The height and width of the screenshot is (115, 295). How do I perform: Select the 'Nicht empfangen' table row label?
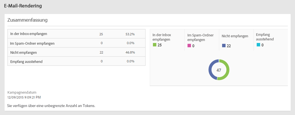(x=23, y=52)
